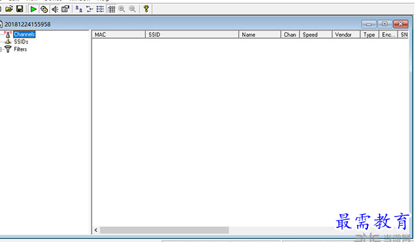Switch to large icons view
The image size is (415, 242).
tap(78, 9)
